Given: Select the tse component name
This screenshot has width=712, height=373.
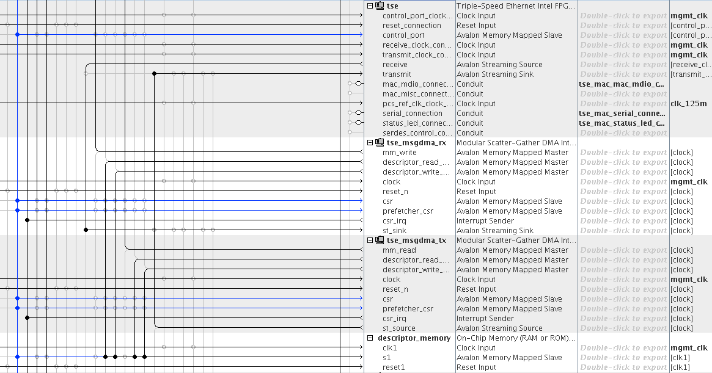Looking at the screenshot, I should 392,6.
